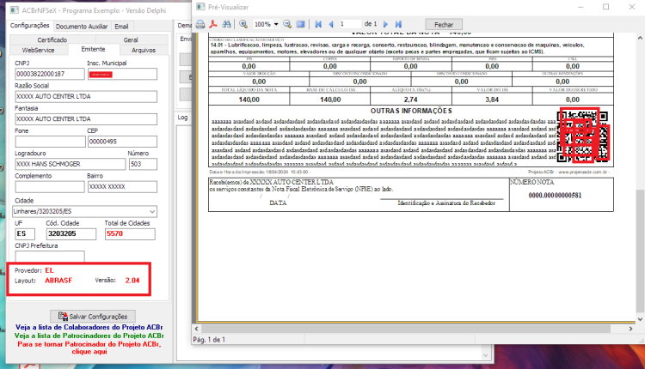Click the nota number 0000.00000000581
Screen dimensions: 645x369
(x=555, y=196)
